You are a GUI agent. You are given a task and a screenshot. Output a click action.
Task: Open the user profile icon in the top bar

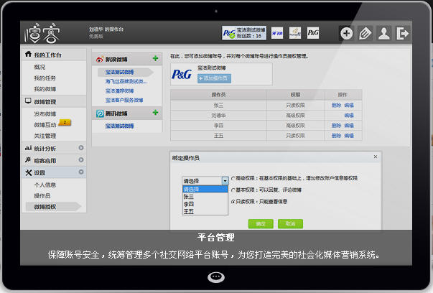click(384, 34)
